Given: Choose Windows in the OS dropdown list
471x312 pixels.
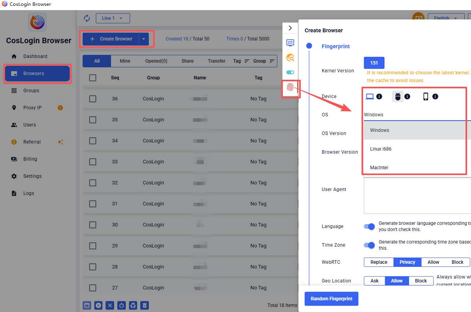Looking at the screenshot, I should click(x=417, y=130).
